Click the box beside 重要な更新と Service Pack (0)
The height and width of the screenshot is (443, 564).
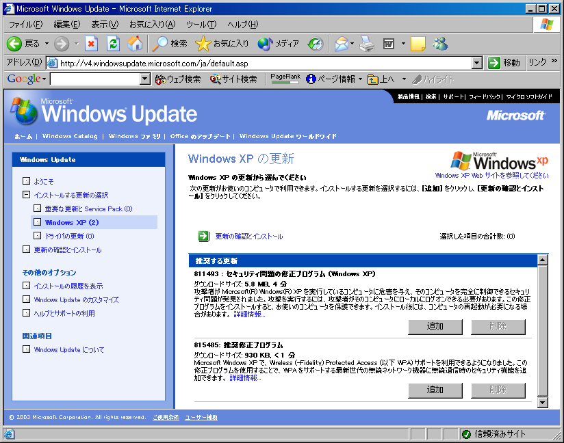tap(38, 208)
